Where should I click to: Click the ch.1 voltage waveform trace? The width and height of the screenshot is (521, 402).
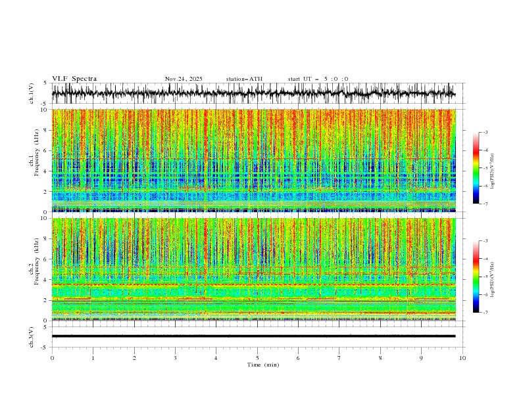(253, 93)
